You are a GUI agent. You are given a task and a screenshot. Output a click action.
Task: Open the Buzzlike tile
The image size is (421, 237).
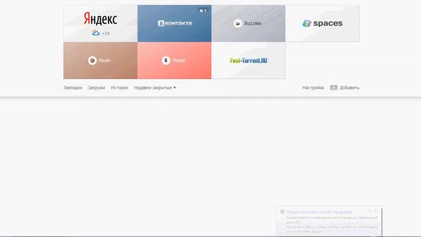[x=249, y=24]
